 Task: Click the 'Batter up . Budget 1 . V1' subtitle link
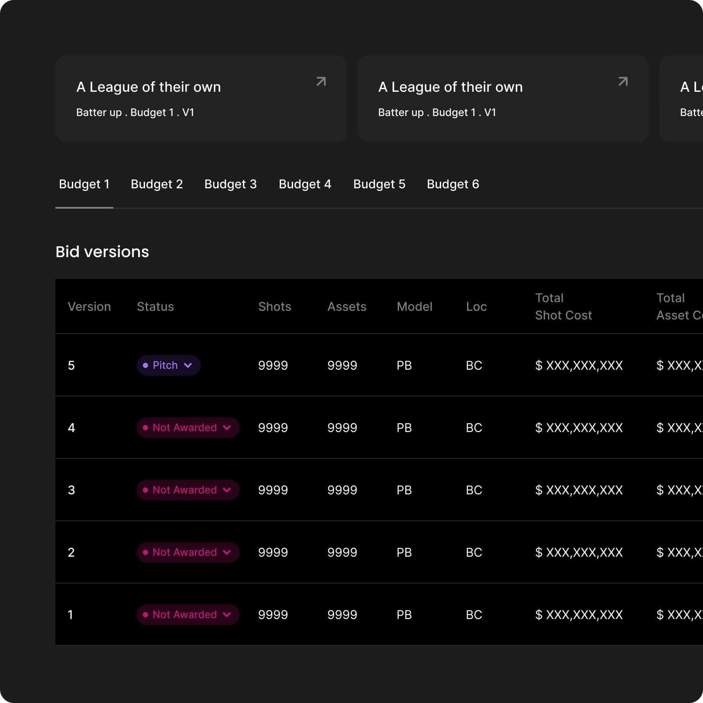coord(135,113)
